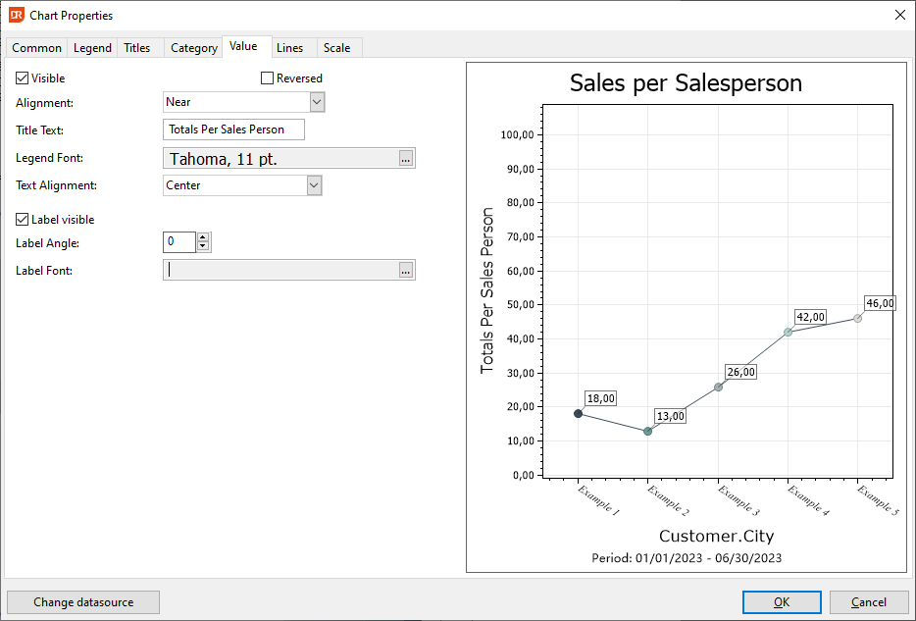The height and width of the screenshot is (621, 916).
Task: Go to the Lines tab
Action: (x=289, y=48)
